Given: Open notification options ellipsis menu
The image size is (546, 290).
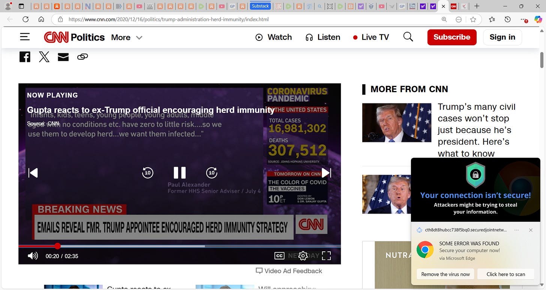Looking at the screenshot, I should (516, 230).
